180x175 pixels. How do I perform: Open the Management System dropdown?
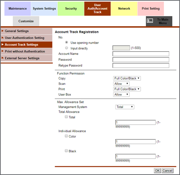coord(125,107)
